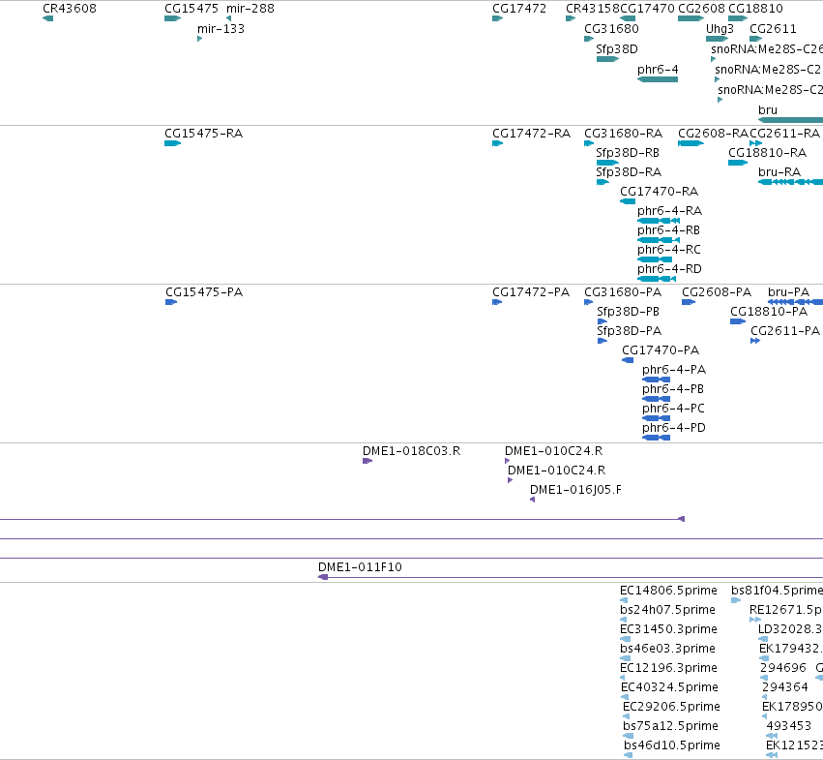This screenshot has width=823, height=760.
Task: Select the phr6-4-PC protein feature
Action: 673,409
